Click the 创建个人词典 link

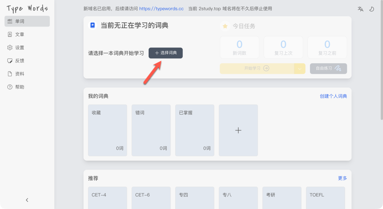pos(333,96)
